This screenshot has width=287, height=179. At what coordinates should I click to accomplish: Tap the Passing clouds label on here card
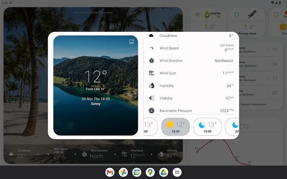248,33
